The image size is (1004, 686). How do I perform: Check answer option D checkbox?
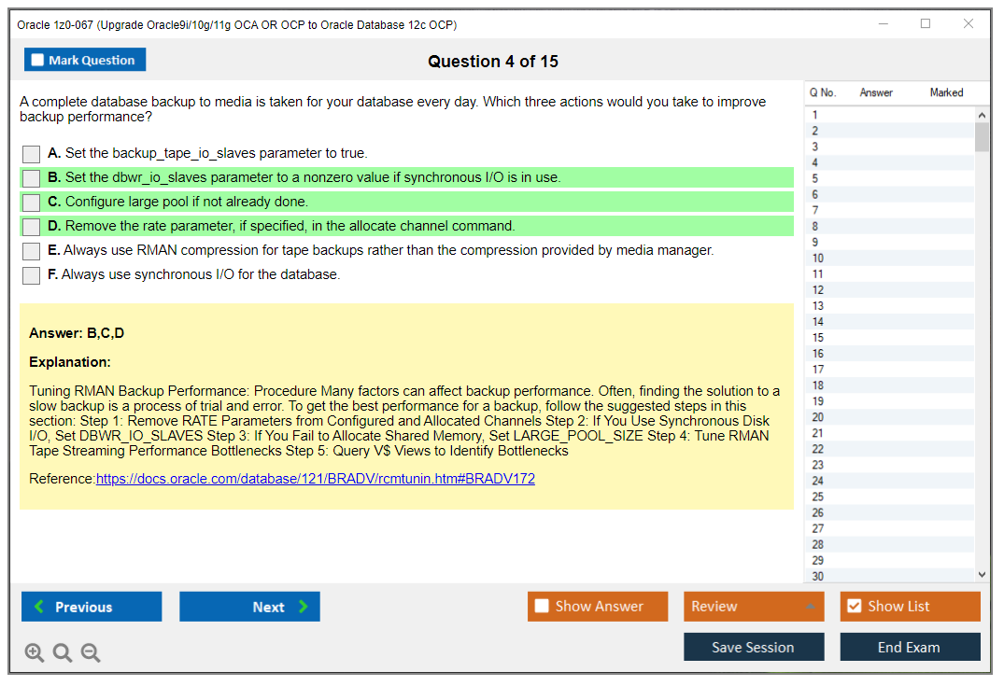[x=31, y=226]
